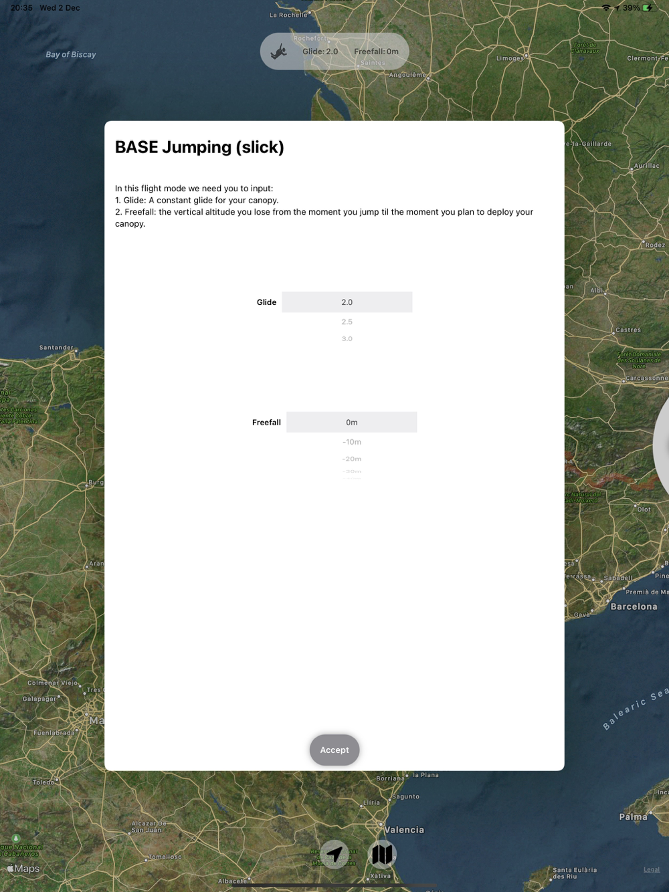Viewport: 669px width, 892px height.
Task: Select -10m in the Freefall picker
Action: point(352,442)
